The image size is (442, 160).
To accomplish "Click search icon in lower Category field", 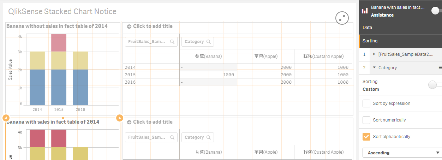I will coord(208,137).
